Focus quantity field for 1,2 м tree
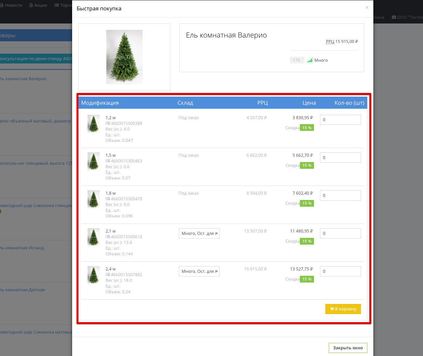423x356 pixels. tap(340, 120)
